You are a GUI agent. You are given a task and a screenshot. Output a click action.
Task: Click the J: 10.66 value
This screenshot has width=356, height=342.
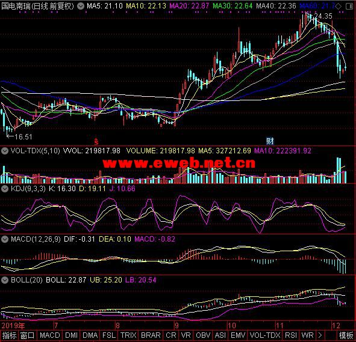pos(122,189)
